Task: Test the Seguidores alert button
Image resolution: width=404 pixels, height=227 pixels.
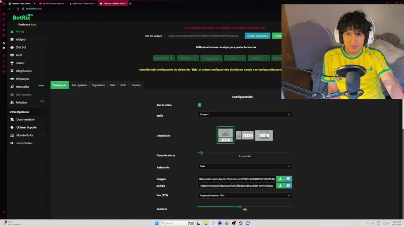Action: click(211, 58)
